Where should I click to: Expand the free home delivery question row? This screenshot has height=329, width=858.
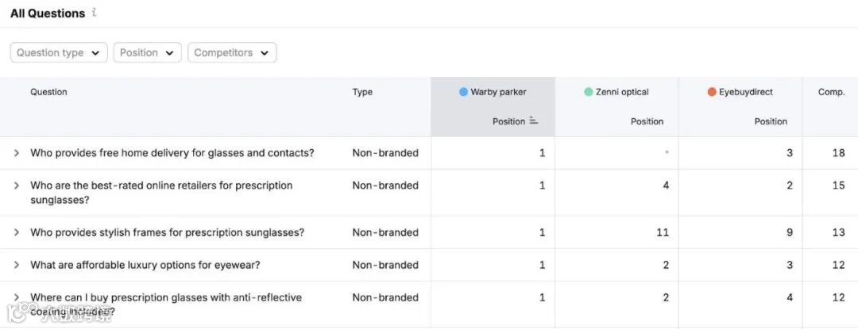[17, 153]
